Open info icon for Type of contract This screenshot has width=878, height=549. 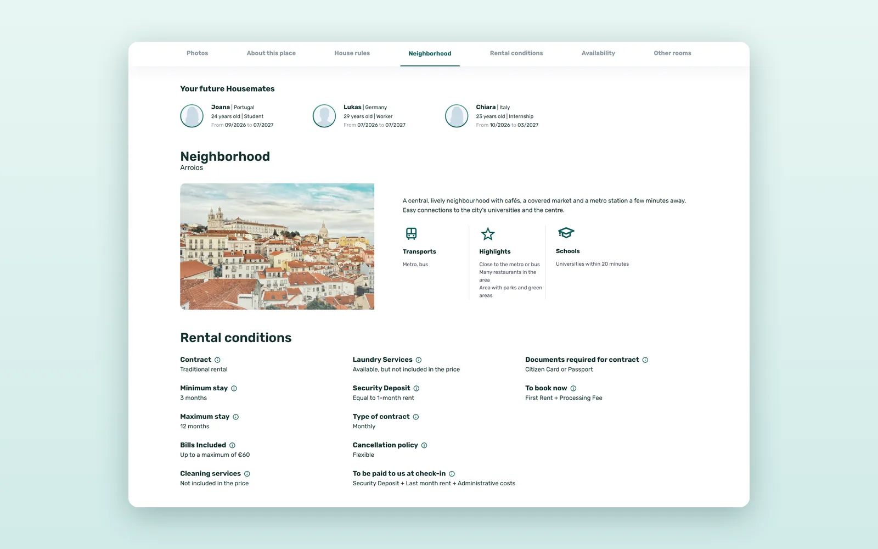click(416, 417)
